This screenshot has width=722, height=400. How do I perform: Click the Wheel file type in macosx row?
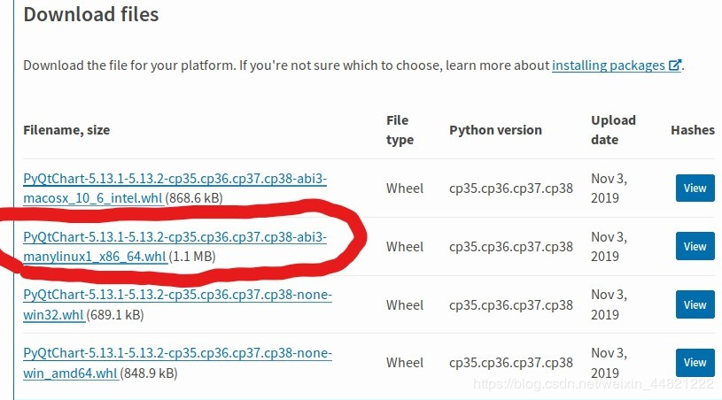coord(405,188)
